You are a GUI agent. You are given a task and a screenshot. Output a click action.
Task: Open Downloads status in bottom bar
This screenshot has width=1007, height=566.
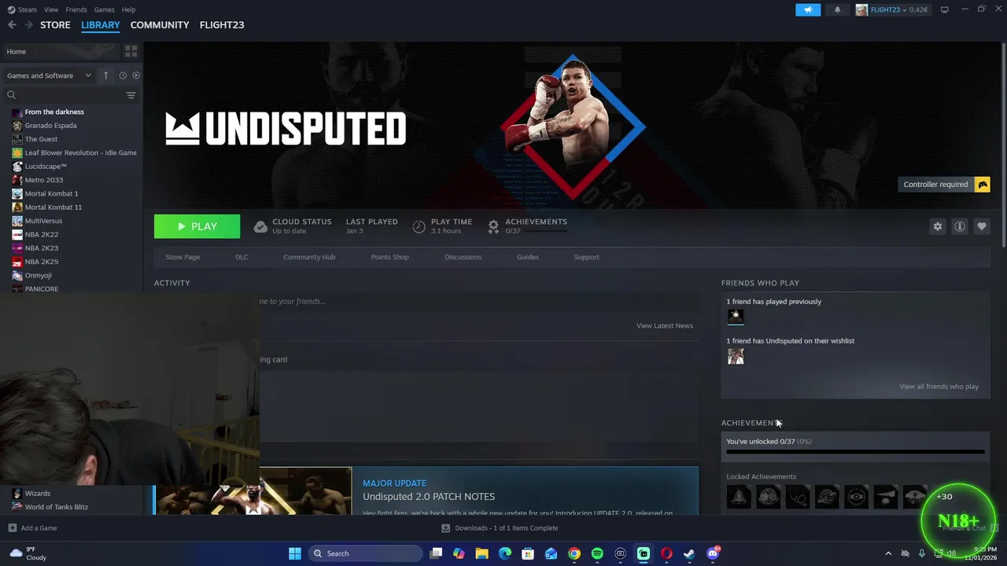pyautogui.click(x=500, y=528)
